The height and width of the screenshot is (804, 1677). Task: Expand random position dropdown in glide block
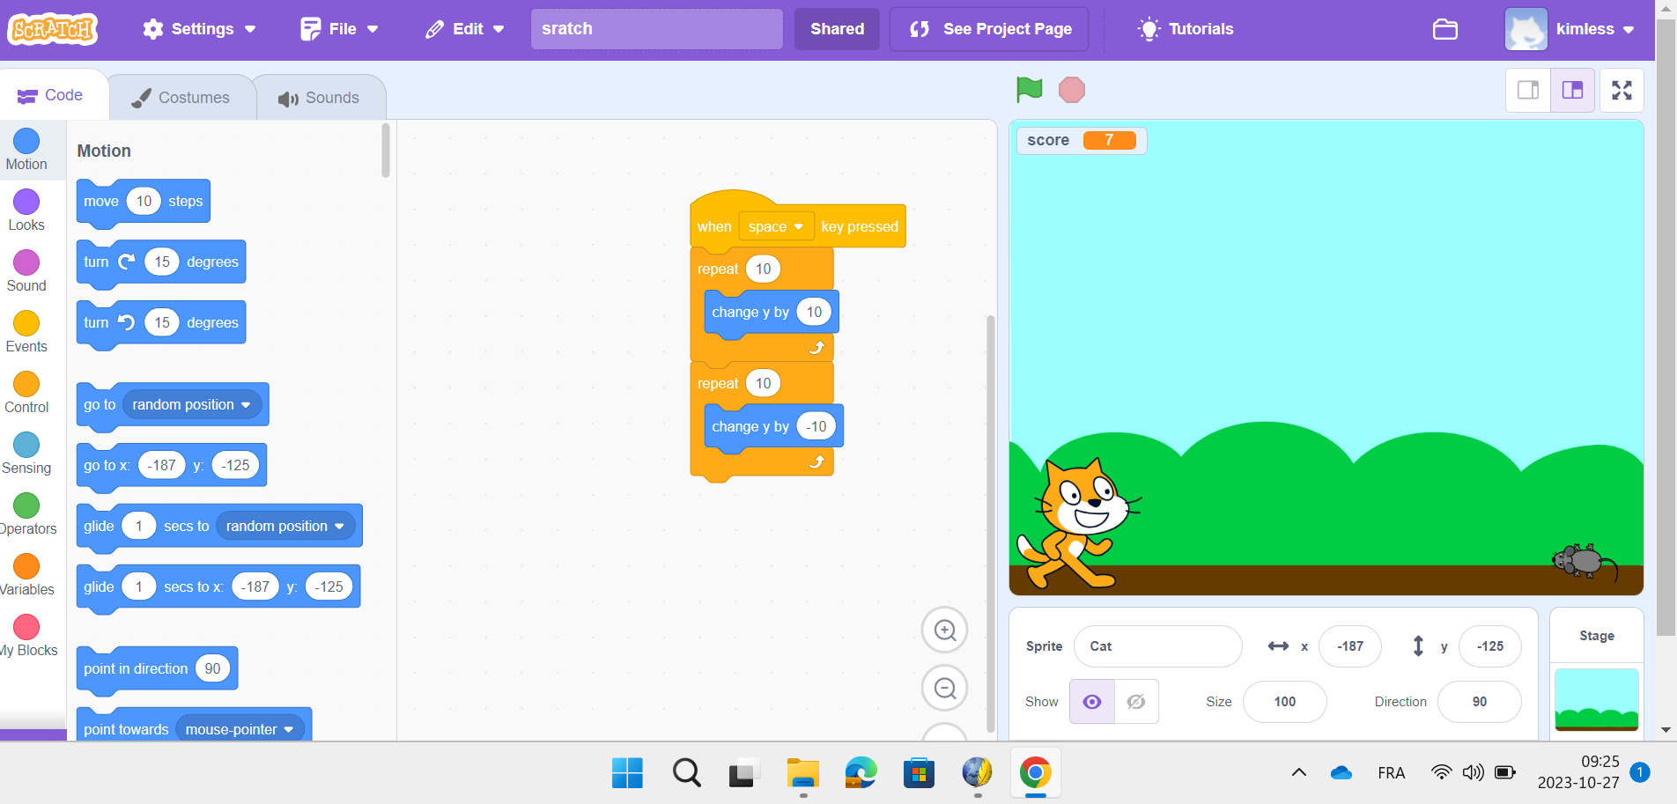click(285, 527)
